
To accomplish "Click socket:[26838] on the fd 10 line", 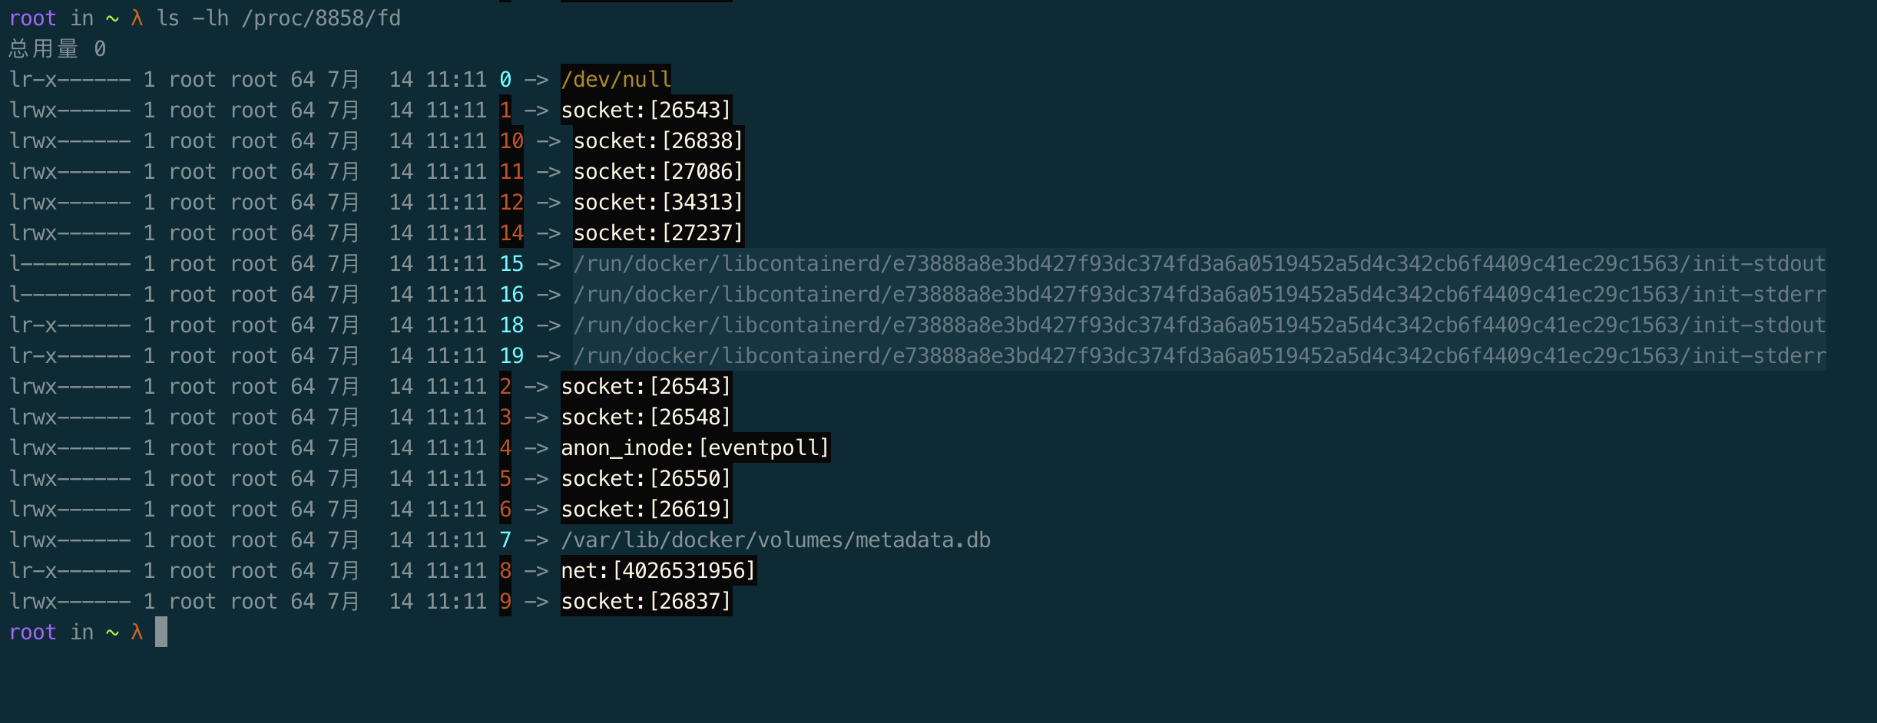I will tap(658, 140).
